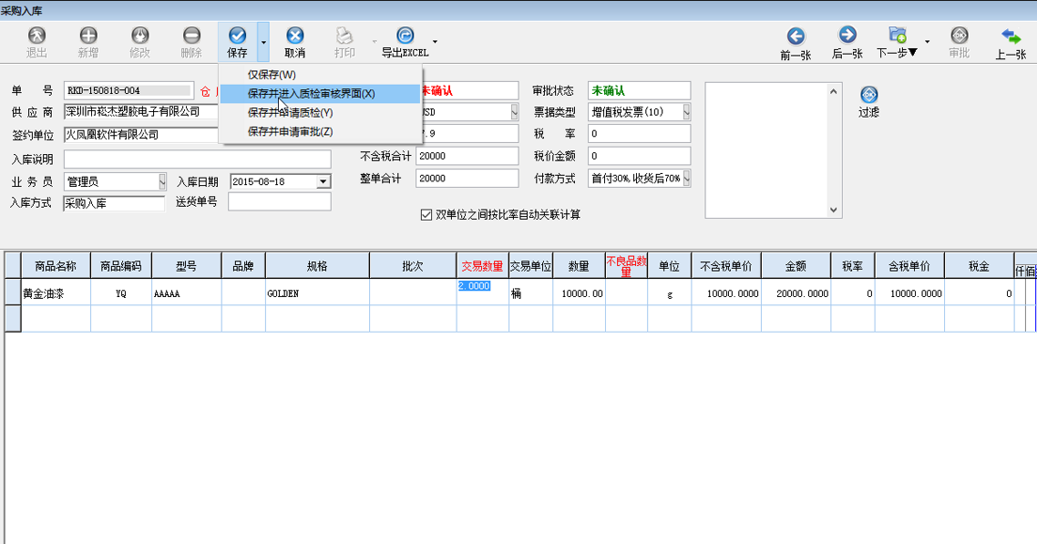Click the 不良品数量 column header

626,266
